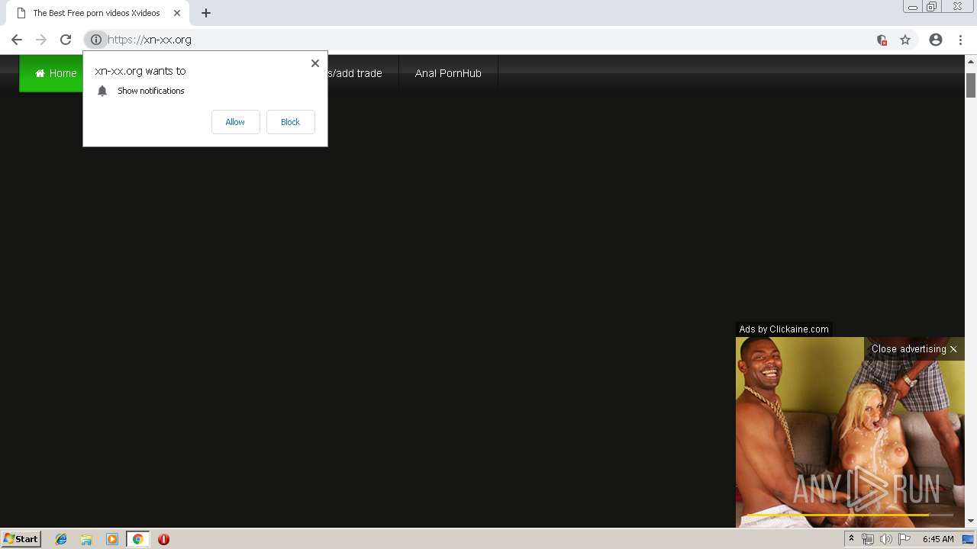Click the Ads by Clickaine.com label

784,329
